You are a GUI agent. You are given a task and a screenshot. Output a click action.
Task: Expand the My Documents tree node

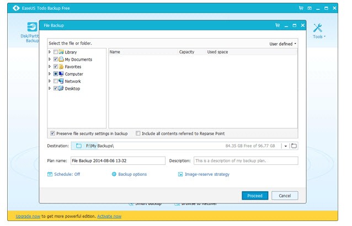(x=50, y=59)
